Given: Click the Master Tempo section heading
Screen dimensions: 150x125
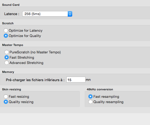Looking at the screenshot, I should [x=13, y=45].
